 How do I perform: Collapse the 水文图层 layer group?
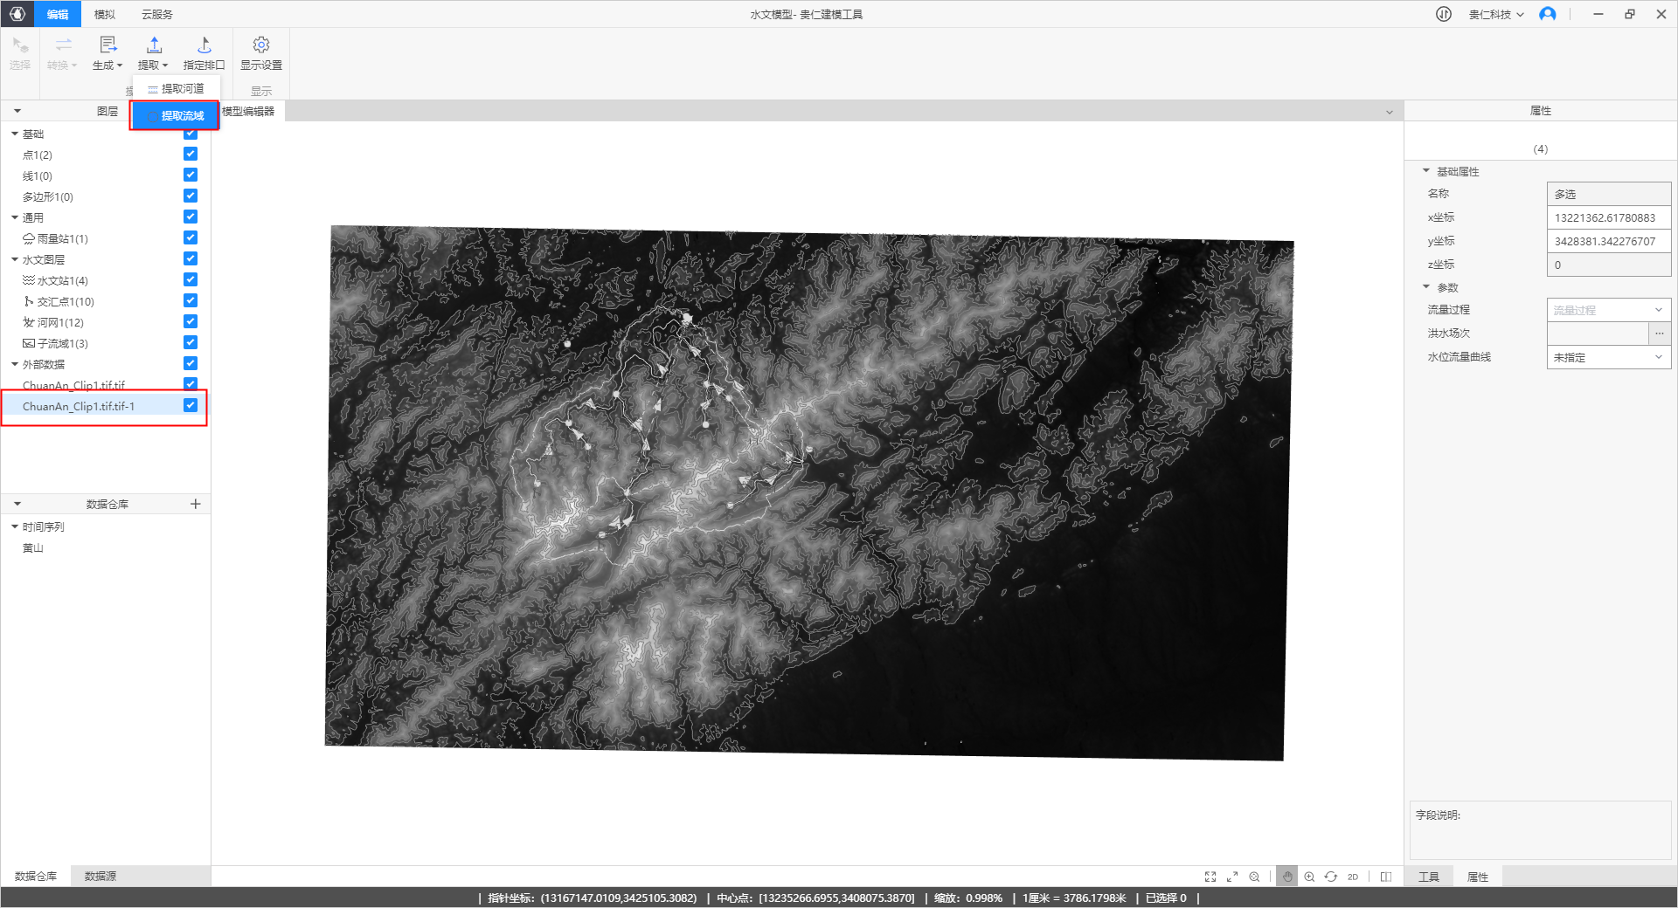click(14, 258)
